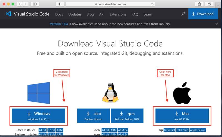Image resolution: width=222 pixels, height=137 pixels.
Task: Click the Safari back arrow button
Action: pos(20,4)
